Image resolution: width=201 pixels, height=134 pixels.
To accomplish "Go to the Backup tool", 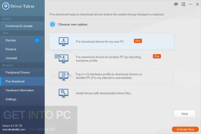I will pos(22,40).
